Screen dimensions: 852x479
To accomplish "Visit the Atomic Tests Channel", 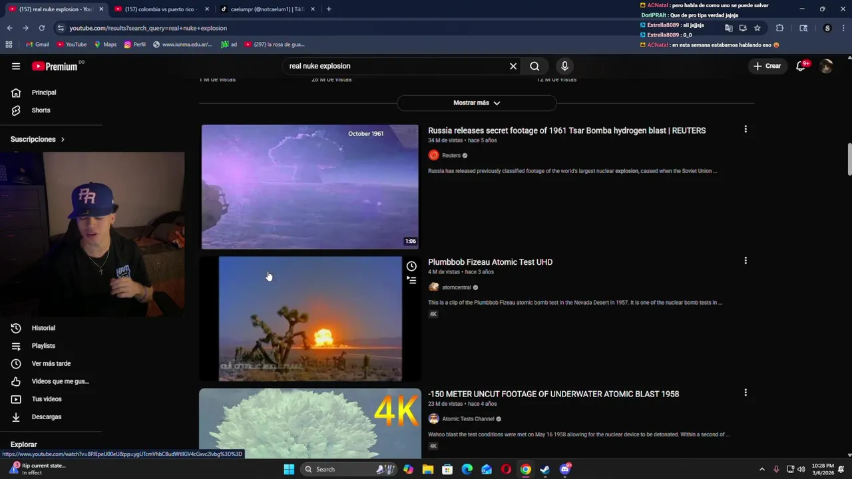I will coord(467,419).
